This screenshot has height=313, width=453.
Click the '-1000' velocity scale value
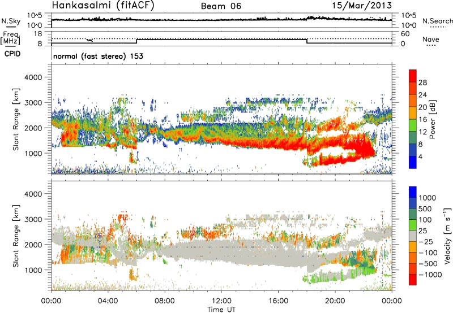(430, 275)
